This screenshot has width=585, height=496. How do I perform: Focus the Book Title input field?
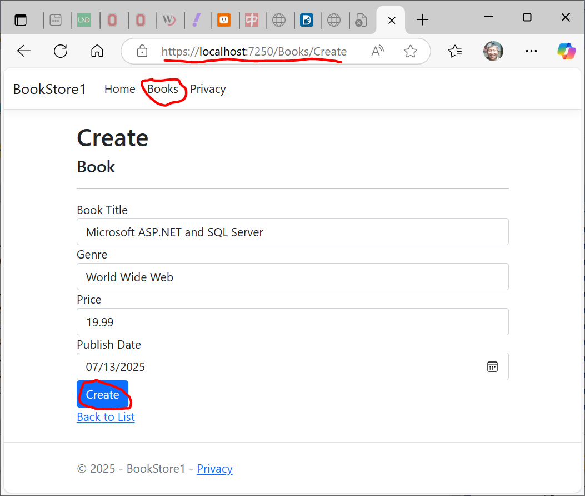pyautogui.click(x=292, y=231)
